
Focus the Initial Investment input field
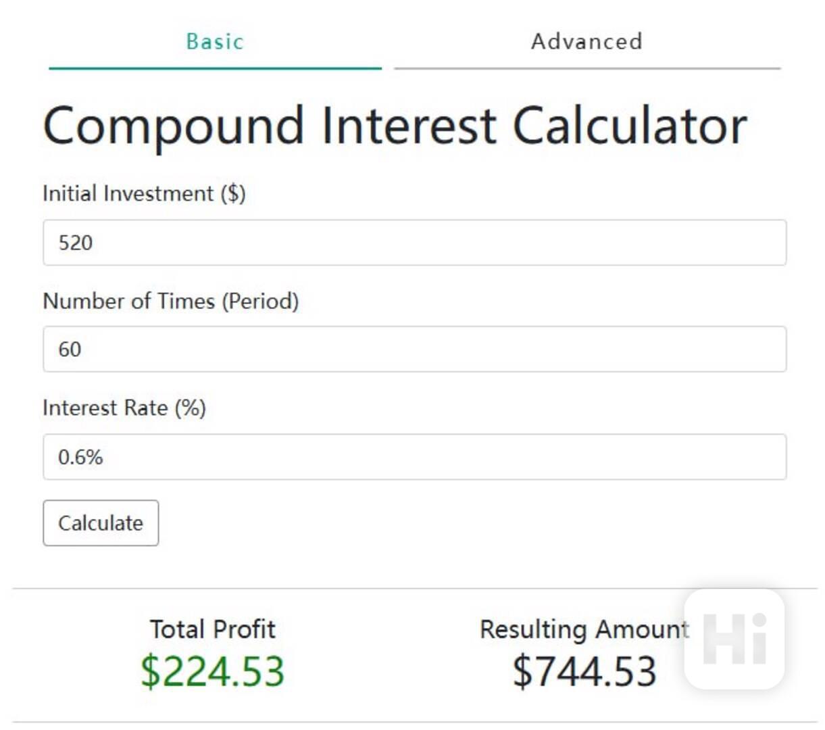click(414, 242)
